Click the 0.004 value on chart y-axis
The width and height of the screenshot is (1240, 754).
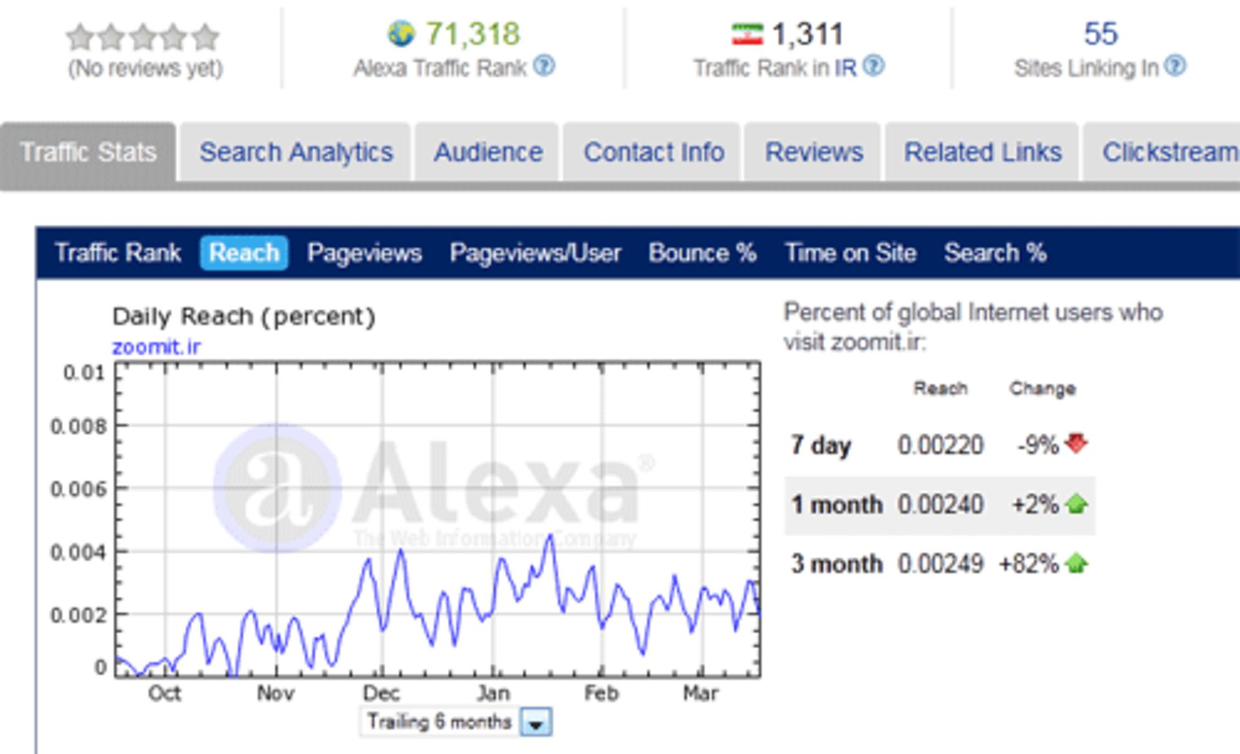click(78, 552)
